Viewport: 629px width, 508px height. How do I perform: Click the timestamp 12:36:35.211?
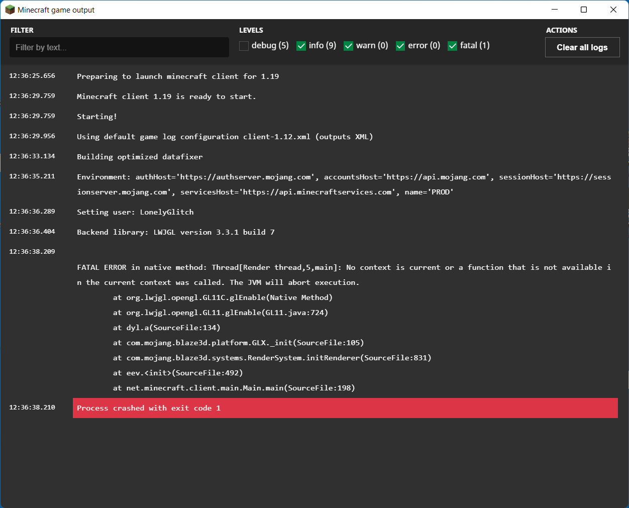tap(32, 176)
